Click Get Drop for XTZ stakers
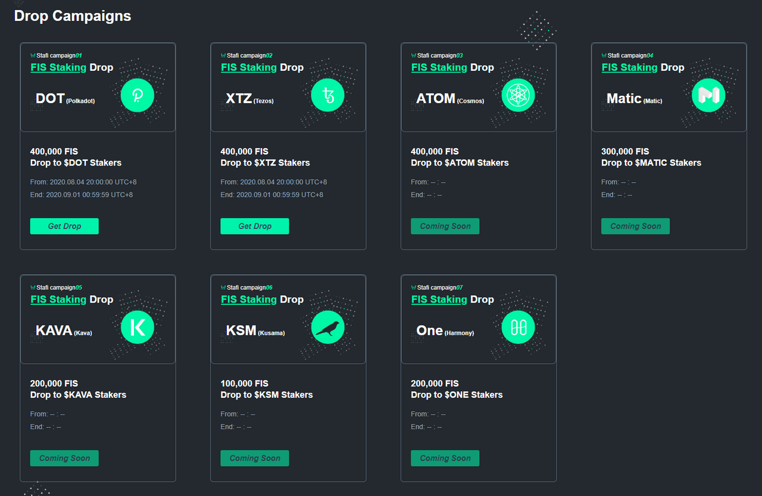 (x=255, y=226)
